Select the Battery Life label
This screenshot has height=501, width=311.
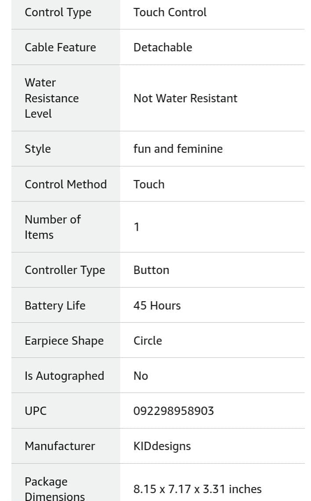[x=55, y=306]
